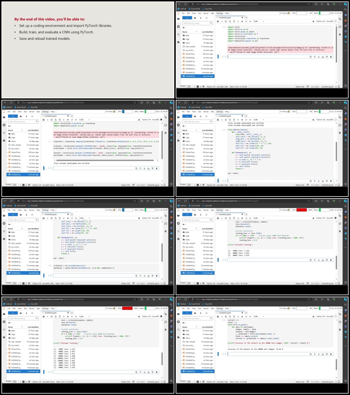The height and width of the screenshot is (395, 350).
Task: In the import-torch frame, click the notification bell icon
Action: click(339, 86)
